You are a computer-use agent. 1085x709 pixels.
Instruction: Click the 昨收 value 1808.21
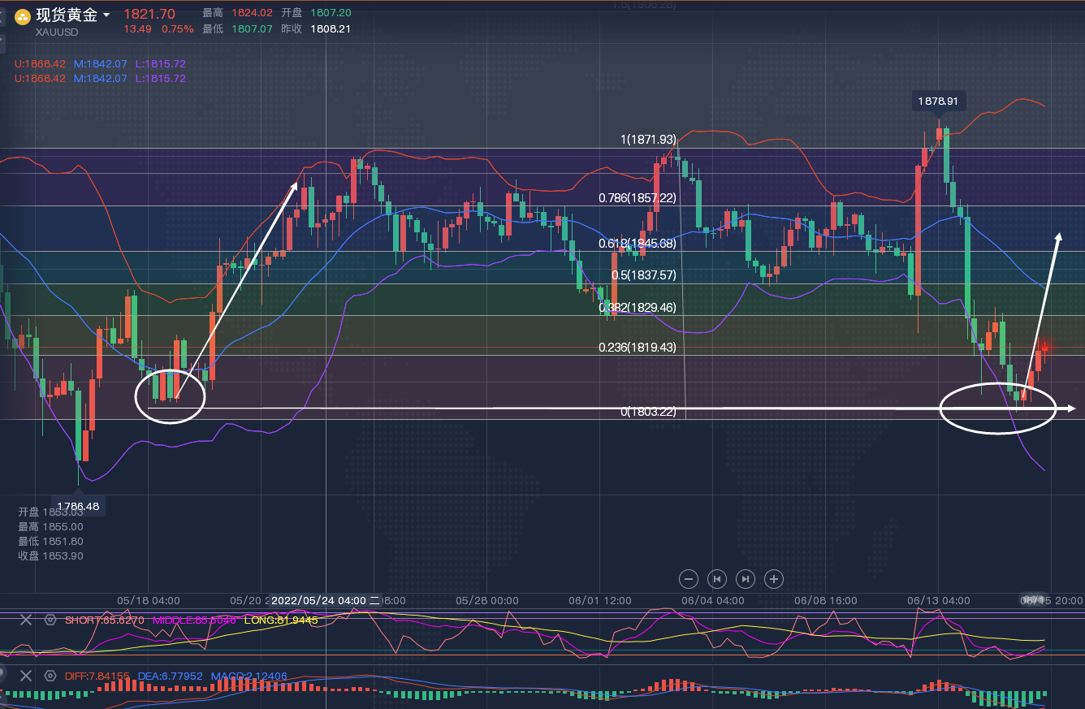point(331,28)
